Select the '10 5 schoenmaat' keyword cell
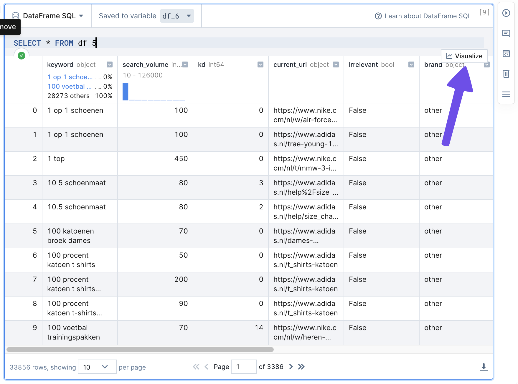 pos(80,188)
